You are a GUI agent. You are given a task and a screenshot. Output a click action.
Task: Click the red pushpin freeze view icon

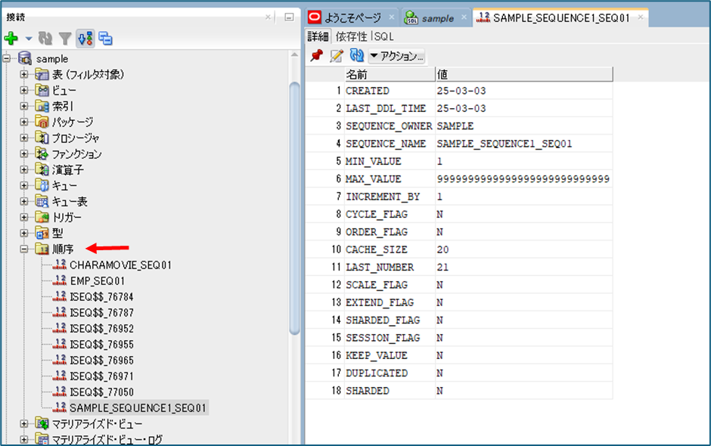coord(317,56)
